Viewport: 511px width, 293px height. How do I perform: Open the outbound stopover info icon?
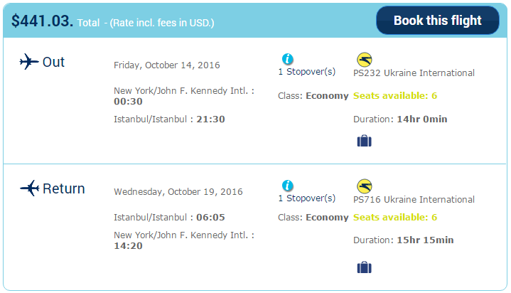pyautogui.click(x=287, y=59)
